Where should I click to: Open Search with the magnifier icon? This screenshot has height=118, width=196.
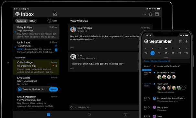[x=89, y=114]
